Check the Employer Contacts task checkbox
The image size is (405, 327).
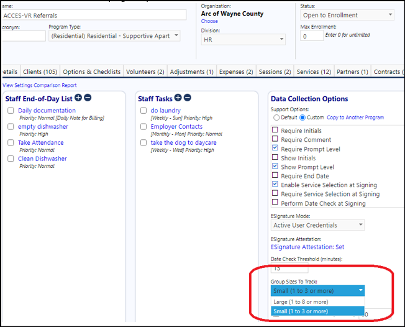(143, 127)
